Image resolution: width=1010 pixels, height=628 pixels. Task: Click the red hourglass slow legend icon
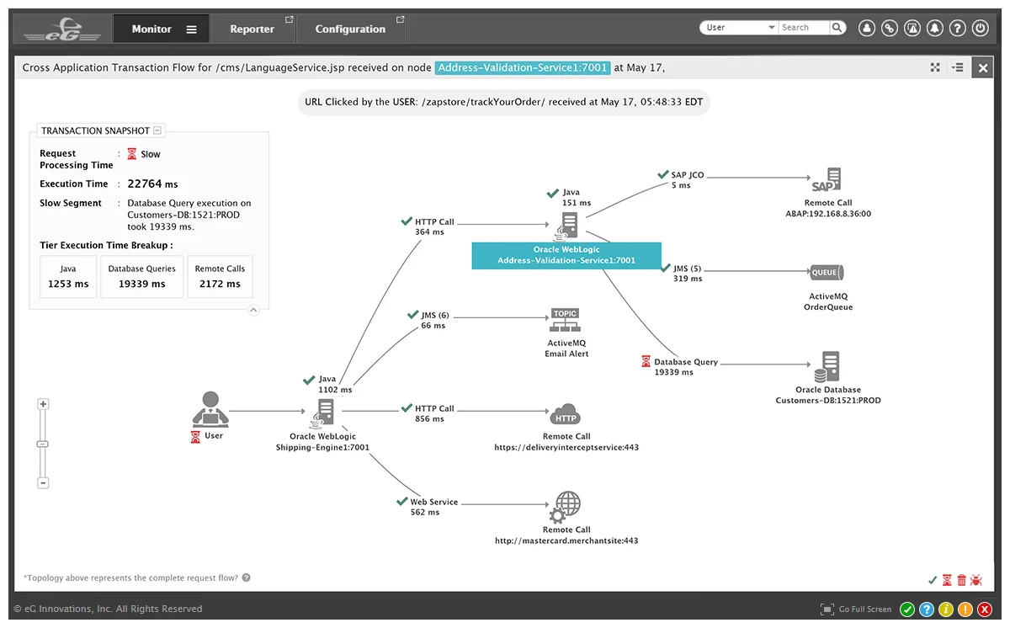point(947,580)
